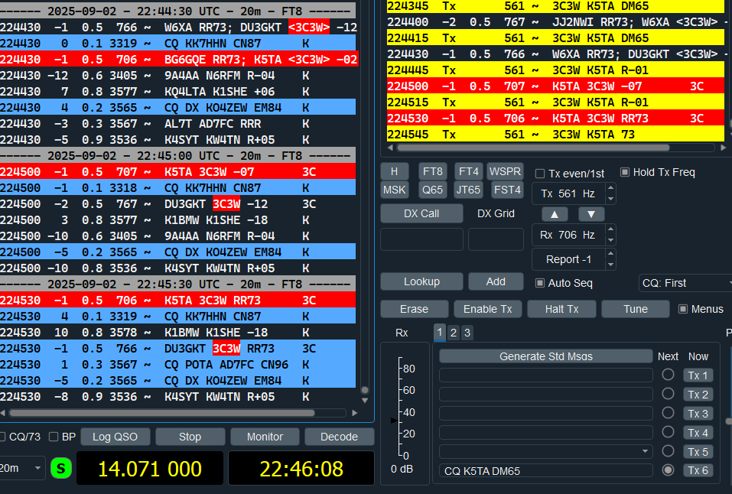Send Tx 6 now
Screen dimensions: 732x494
coord(698,470)
